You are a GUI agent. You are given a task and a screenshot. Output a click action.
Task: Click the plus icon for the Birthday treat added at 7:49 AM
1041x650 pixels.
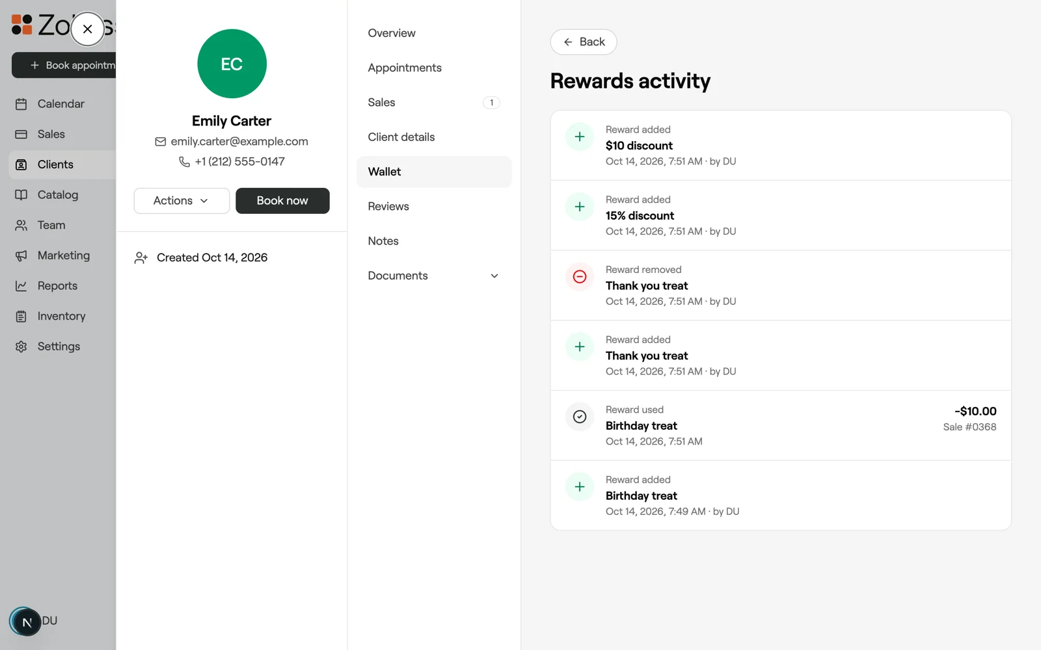click(x=580, y=487)
